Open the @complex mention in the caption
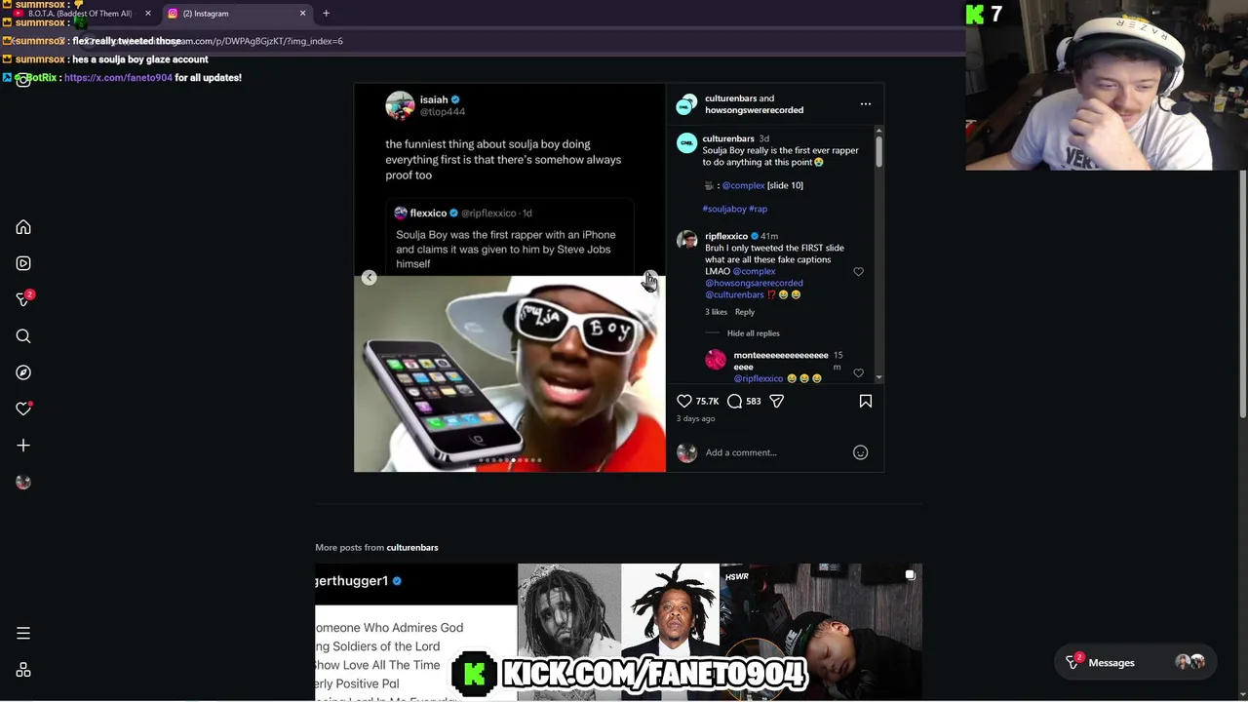1248x702 pixels. coord(743,185)
